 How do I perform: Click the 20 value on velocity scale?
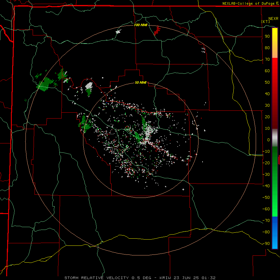click(267, 117)
